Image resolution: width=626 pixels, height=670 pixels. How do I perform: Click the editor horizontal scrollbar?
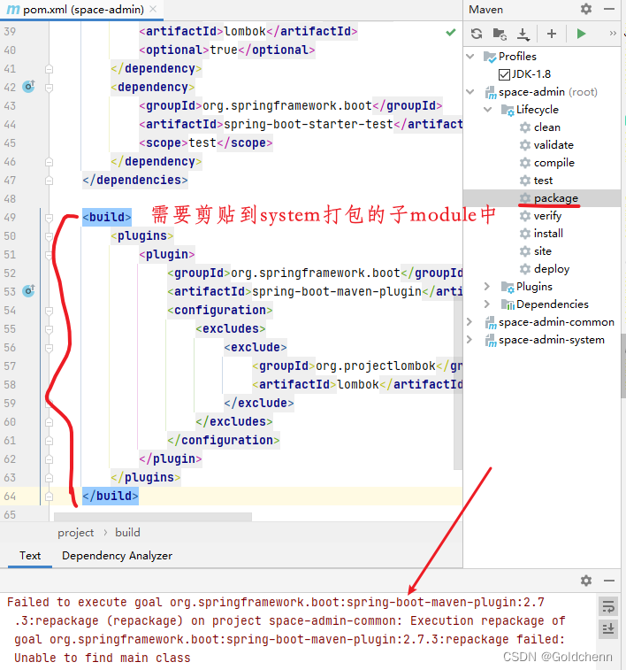[153, 517]
